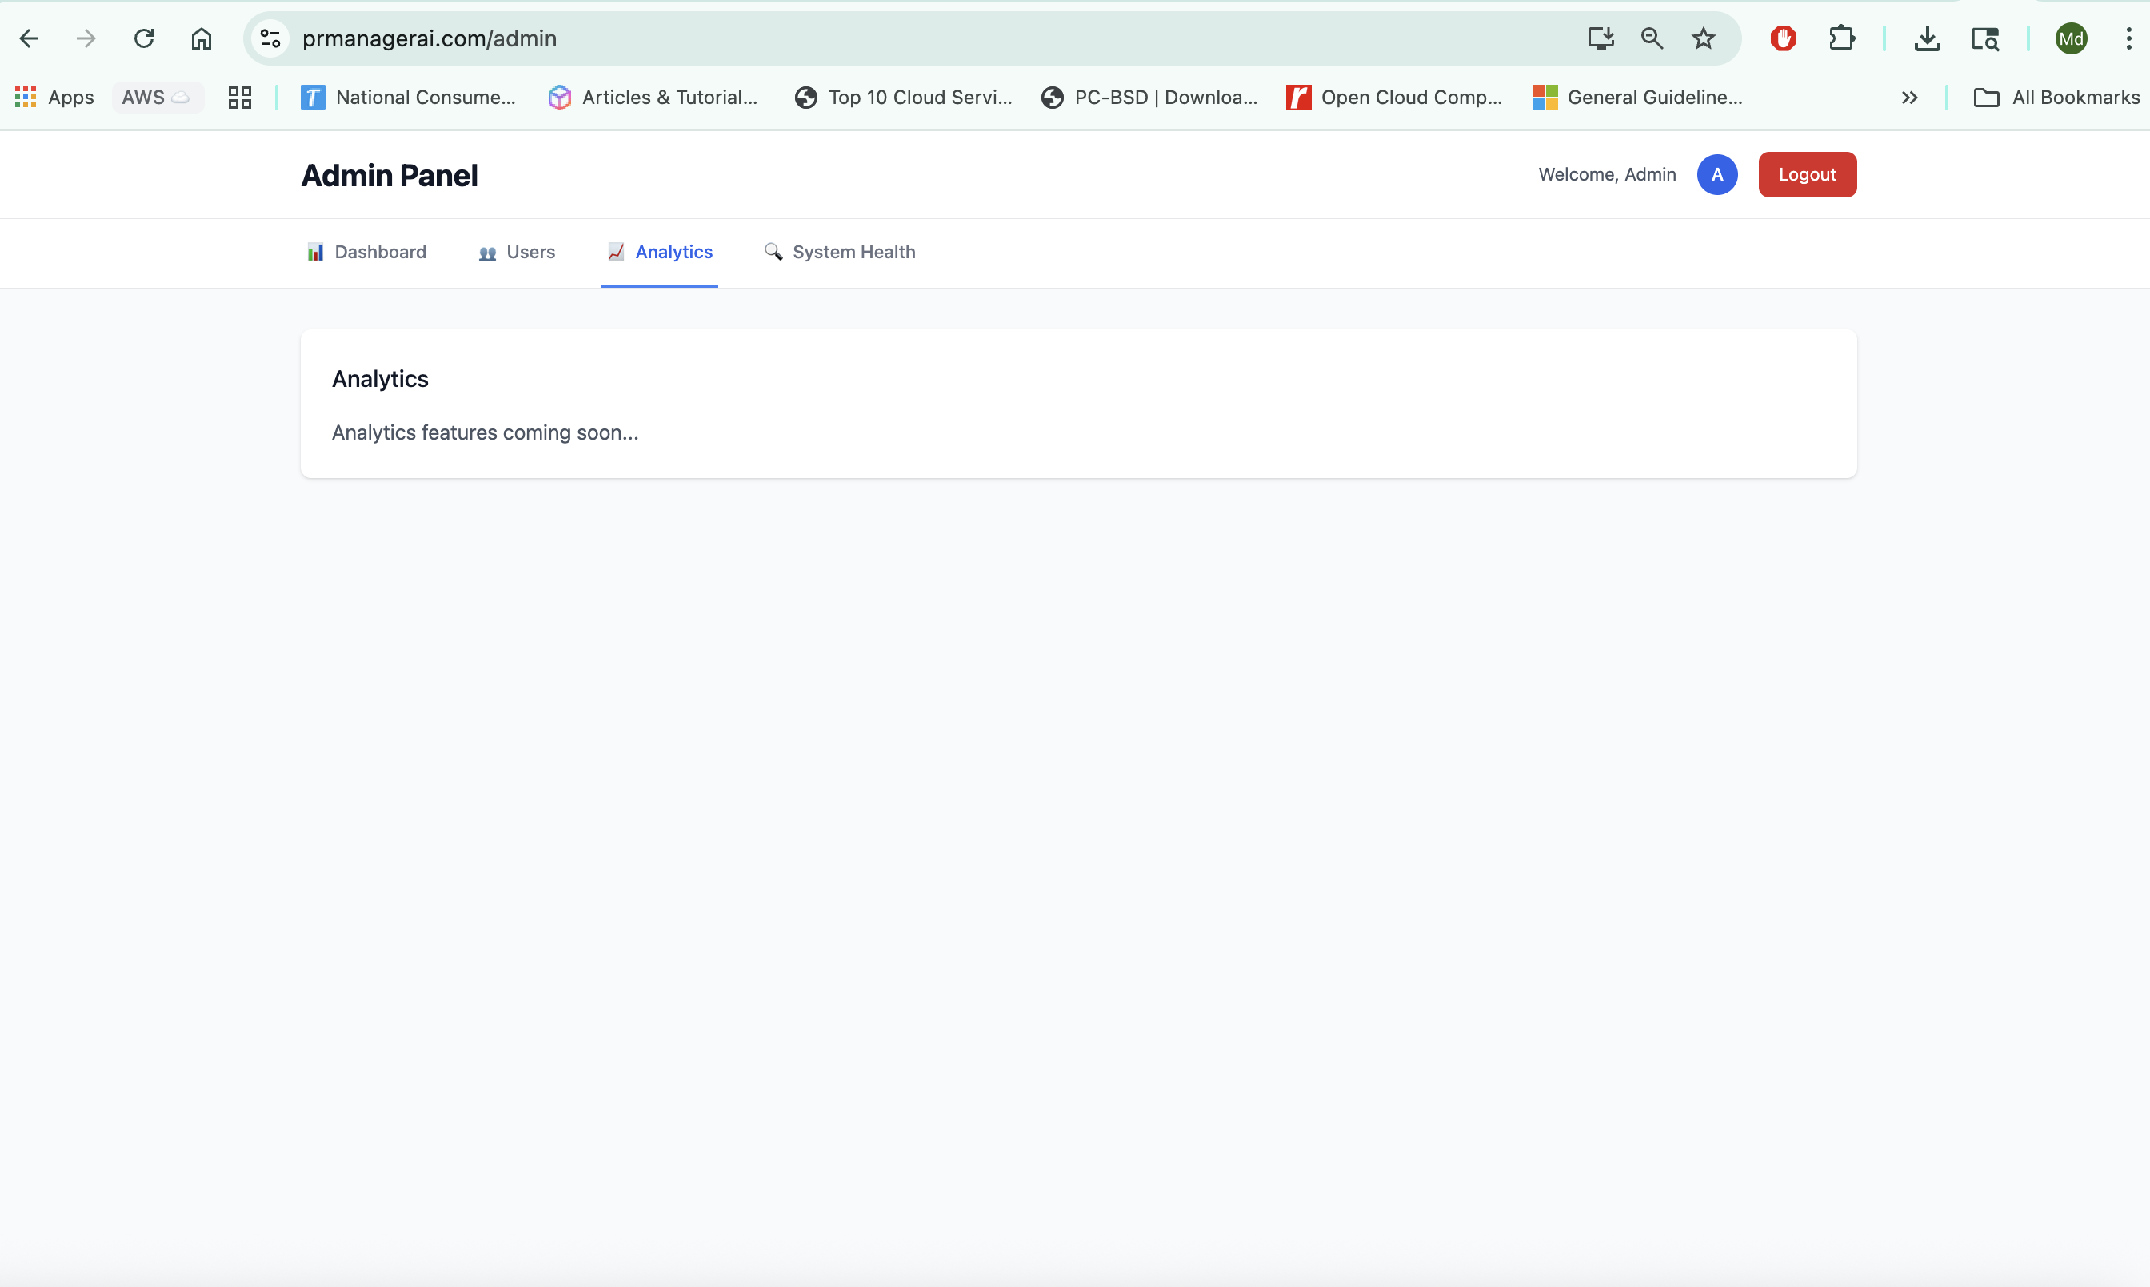Open the Apps bookmark shortcut
Screen dimensions: 2150x1287
(54, 98)
